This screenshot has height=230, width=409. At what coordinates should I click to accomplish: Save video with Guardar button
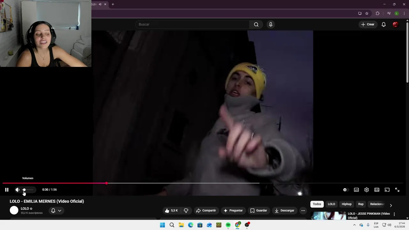tap(259, 211)
